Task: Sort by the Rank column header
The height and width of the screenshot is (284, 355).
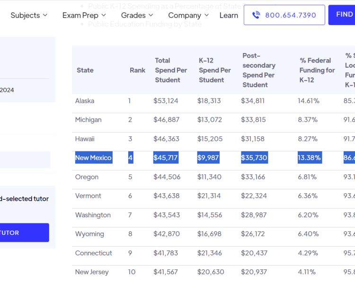Action: [x=137, y=70]
